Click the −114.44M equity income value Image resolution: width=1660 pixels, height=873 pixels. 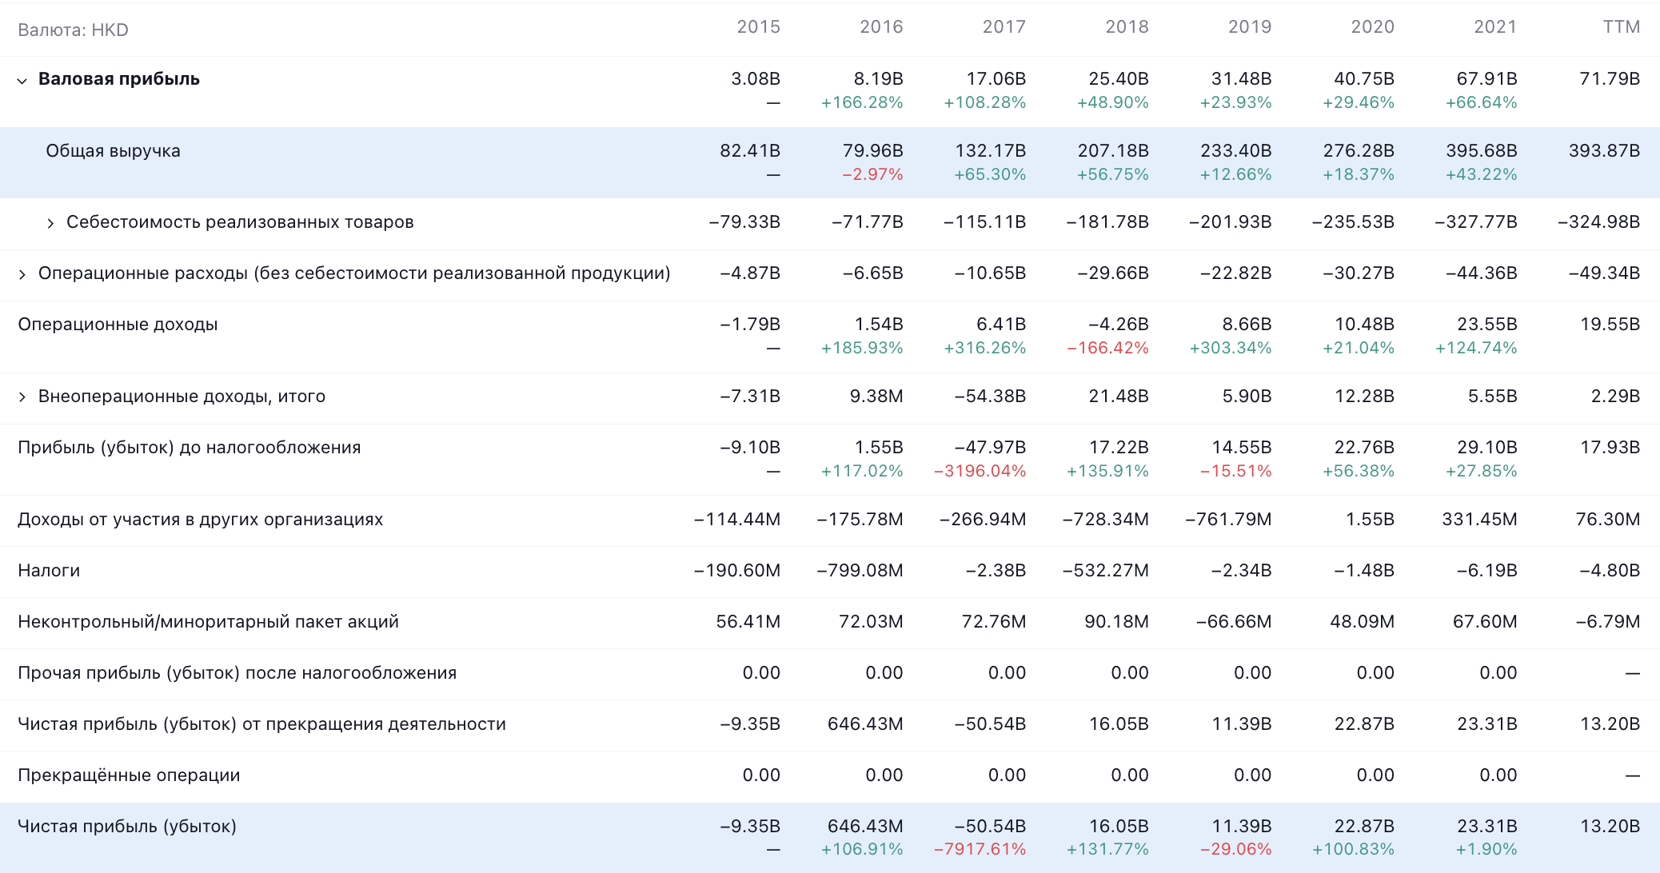pos(737,520)
